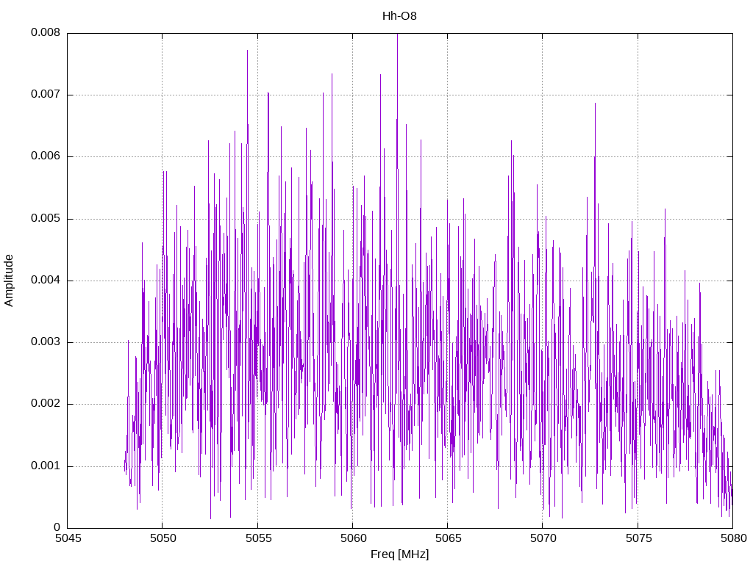Click x-axis tick label 5075
753x564 pixels.
click(638, 538)
